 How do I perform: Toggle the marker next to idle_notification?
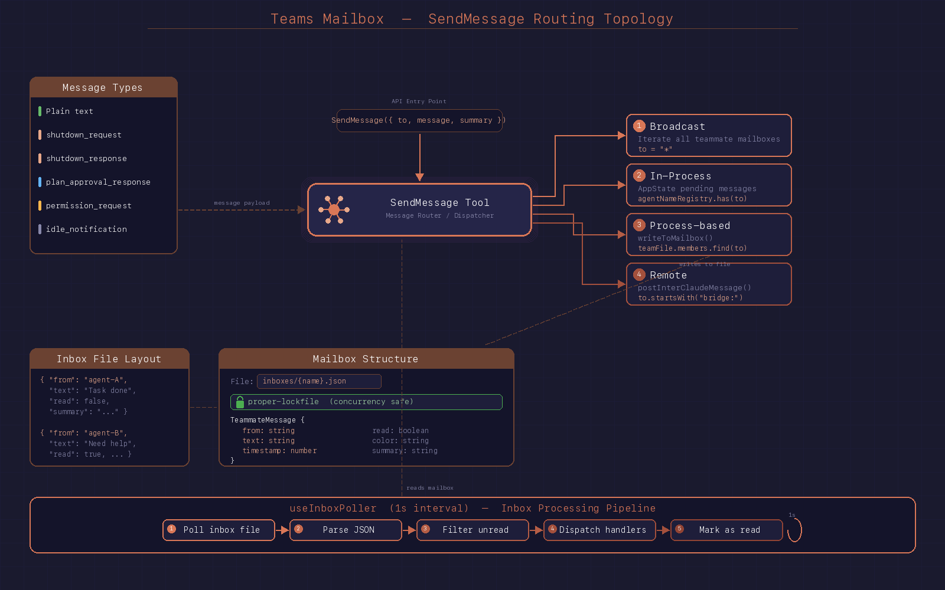pyautogui.click(x=40, y=229)
